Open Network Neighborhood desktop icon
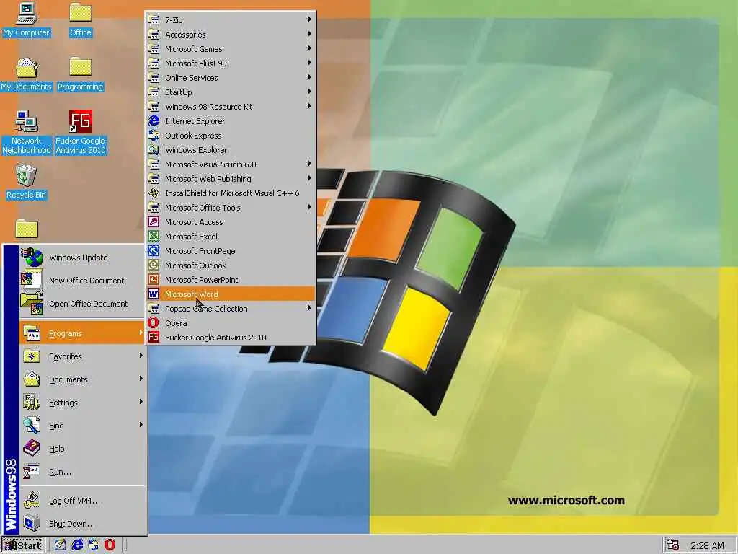738x554 pixels. [x=27, y=132]
